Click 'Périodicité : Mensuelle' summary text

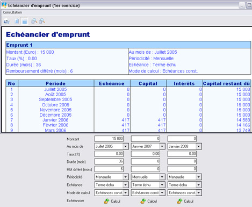pyautogui.click(x=151, y=59)
